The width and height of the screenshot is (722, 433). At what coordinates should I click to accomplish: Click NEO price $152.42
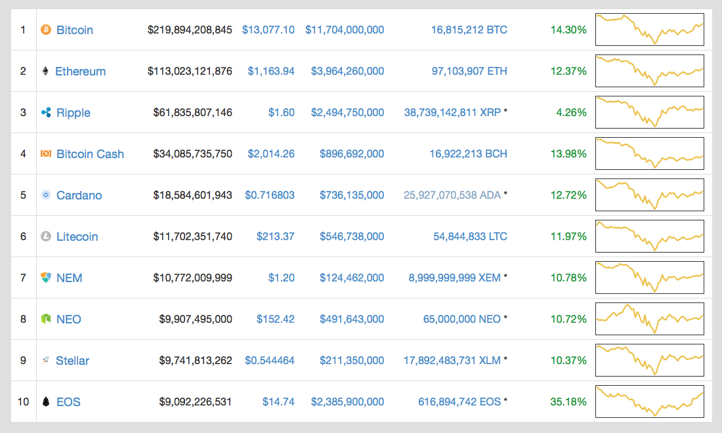point(276,319)
